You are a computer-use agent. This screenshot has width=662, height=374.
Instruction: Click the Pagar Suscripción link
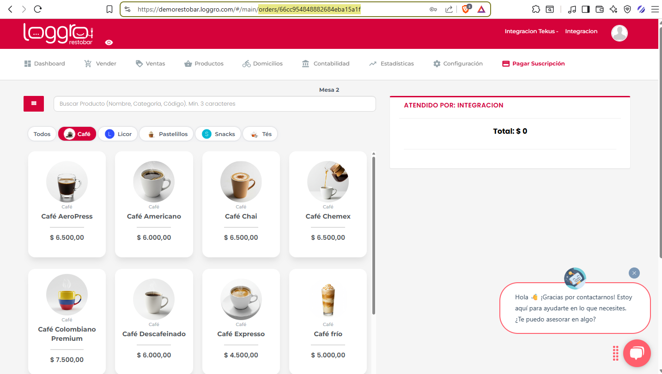(x=534, y=64)
